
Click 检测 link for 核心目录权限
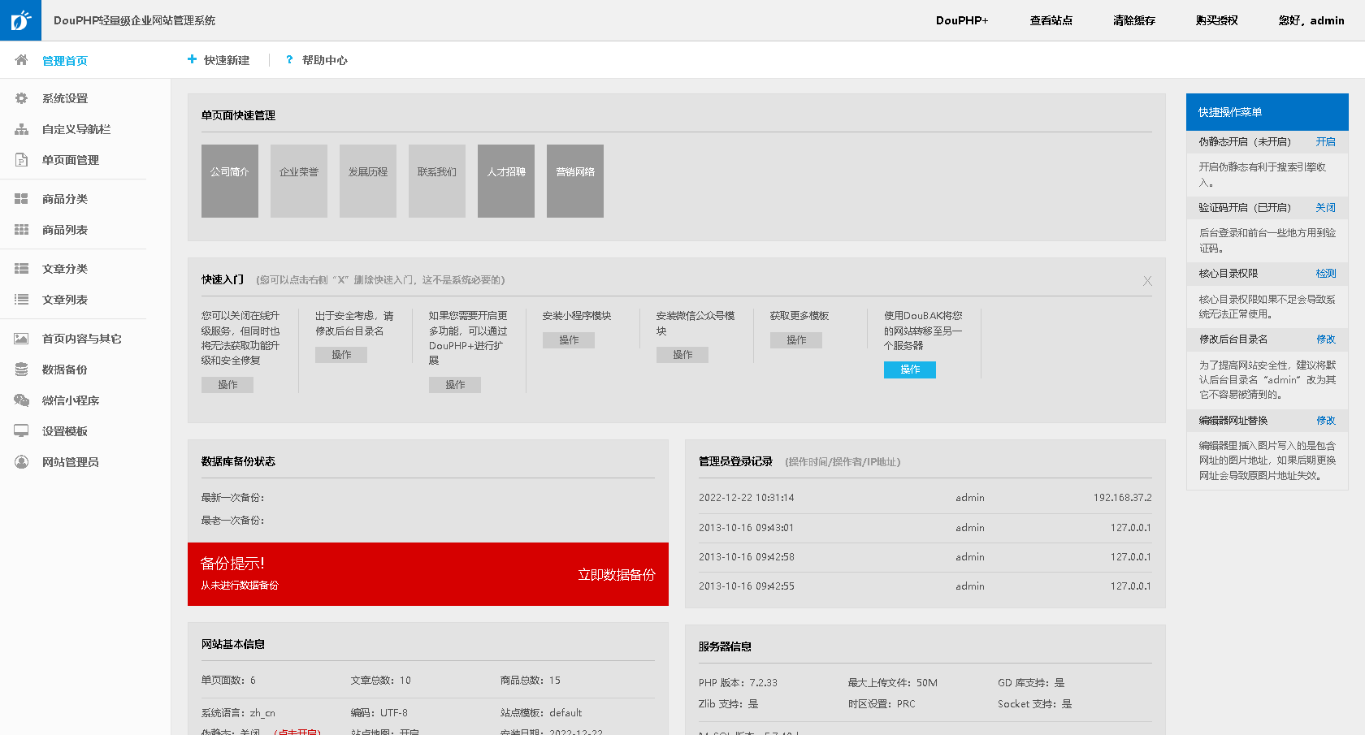click(x=1326, y=274)
